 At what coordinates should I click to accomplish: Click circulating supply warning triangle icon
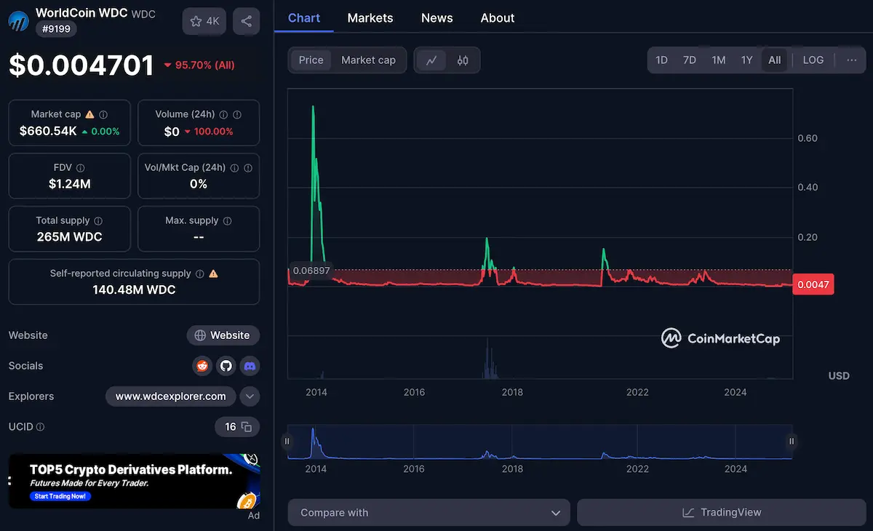pos(213,274)
